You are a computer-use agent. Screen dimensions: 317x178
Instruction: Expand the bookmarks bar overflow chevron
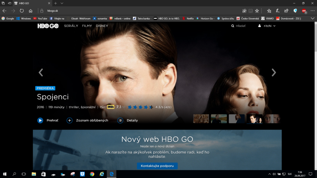[x=313, y=18]
